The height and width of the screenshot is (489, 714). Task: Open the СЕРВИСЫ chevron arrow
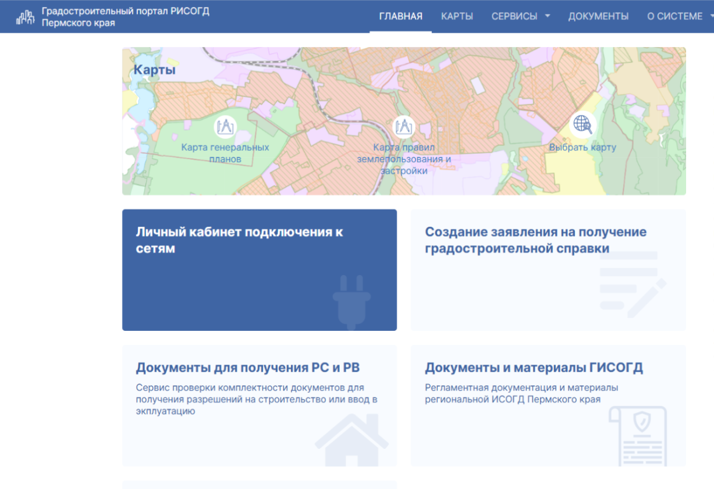point(547,17)
